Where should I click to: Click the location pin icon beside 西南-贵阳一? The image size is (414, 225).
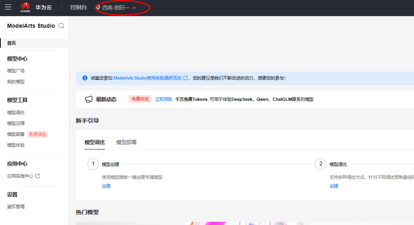(x=98, y=8)
